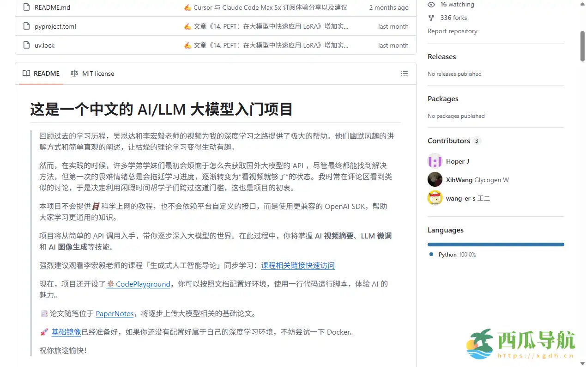Click the eye icon next to 16 watching
The image size is (586, 367).
[431, 4]
